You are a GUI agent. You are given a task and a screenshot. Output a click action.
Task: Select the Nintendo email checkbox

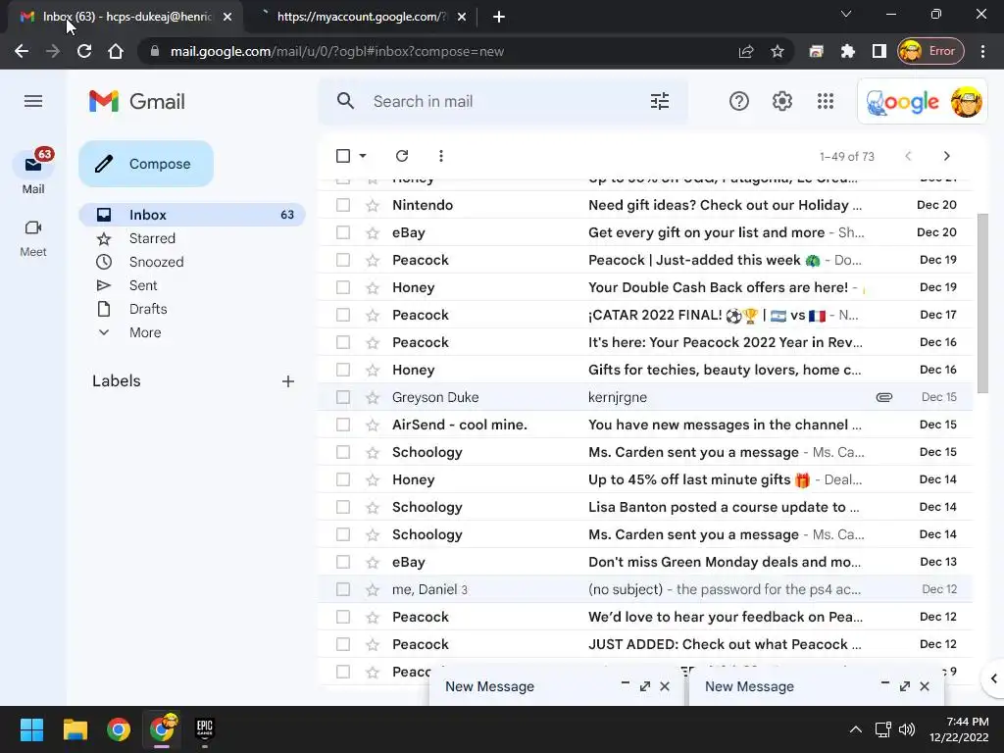[x=343, y=205]
